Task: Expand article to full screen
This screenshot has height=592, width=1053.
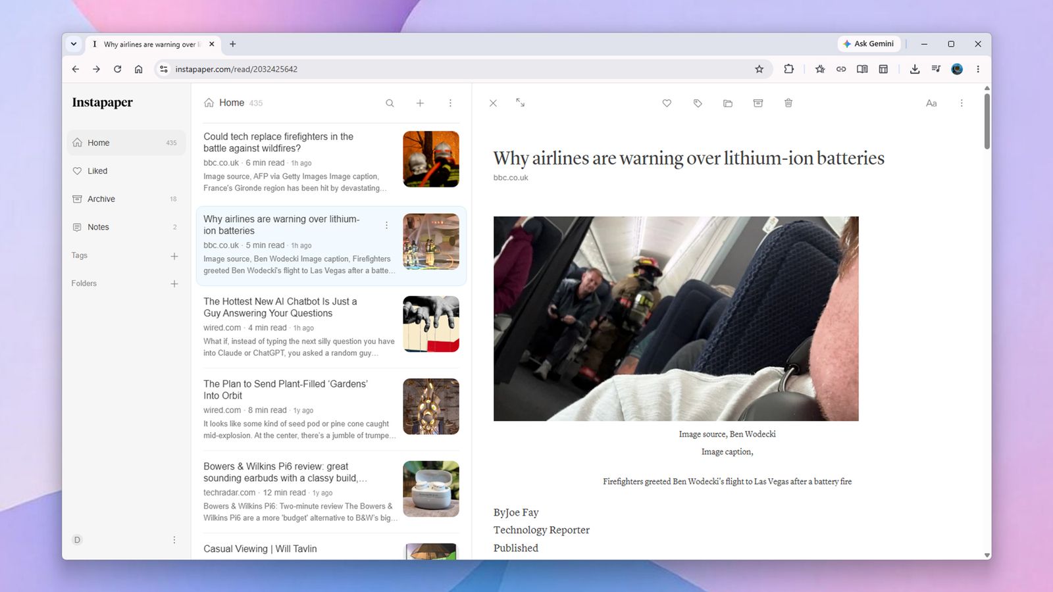Action: 520,103
